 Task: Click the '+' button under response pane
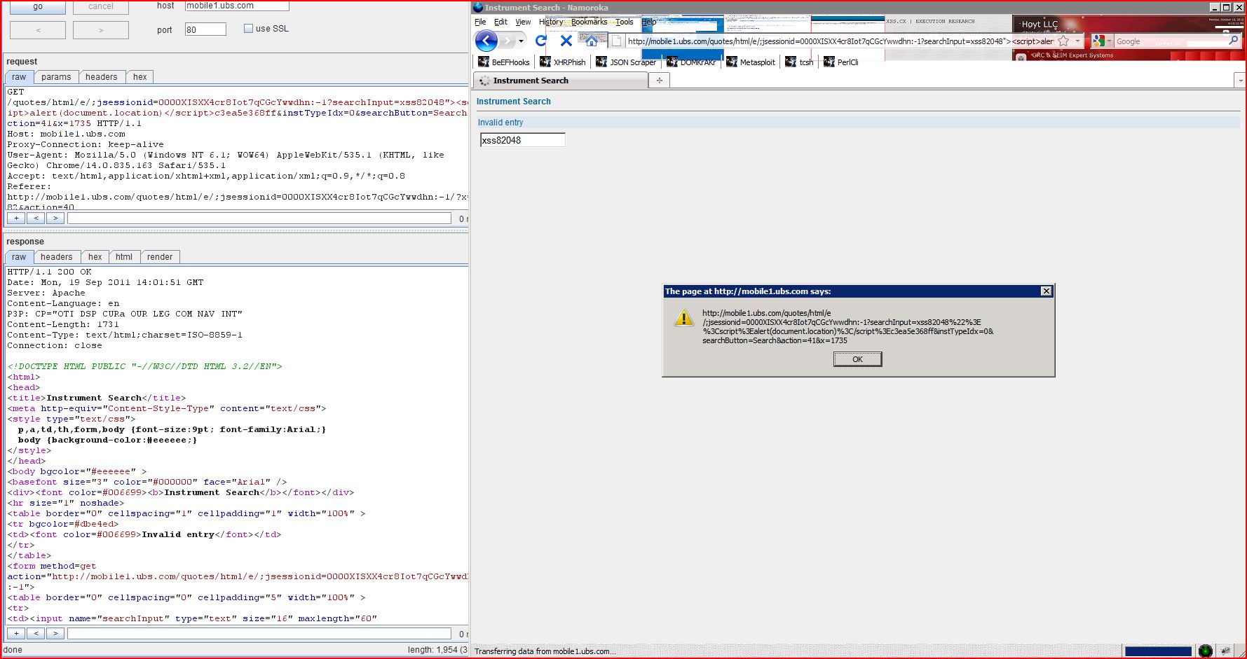click(16, 634)
